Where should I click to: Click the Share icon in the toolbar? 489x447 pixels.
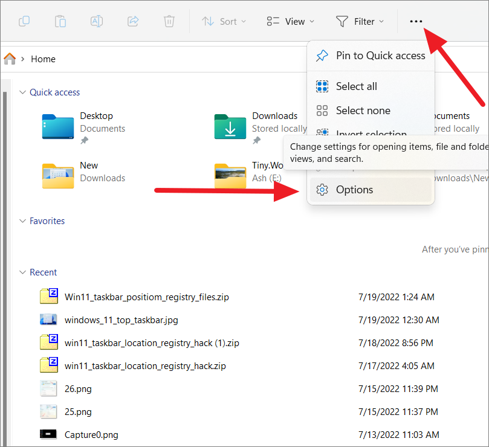[132, 21]
